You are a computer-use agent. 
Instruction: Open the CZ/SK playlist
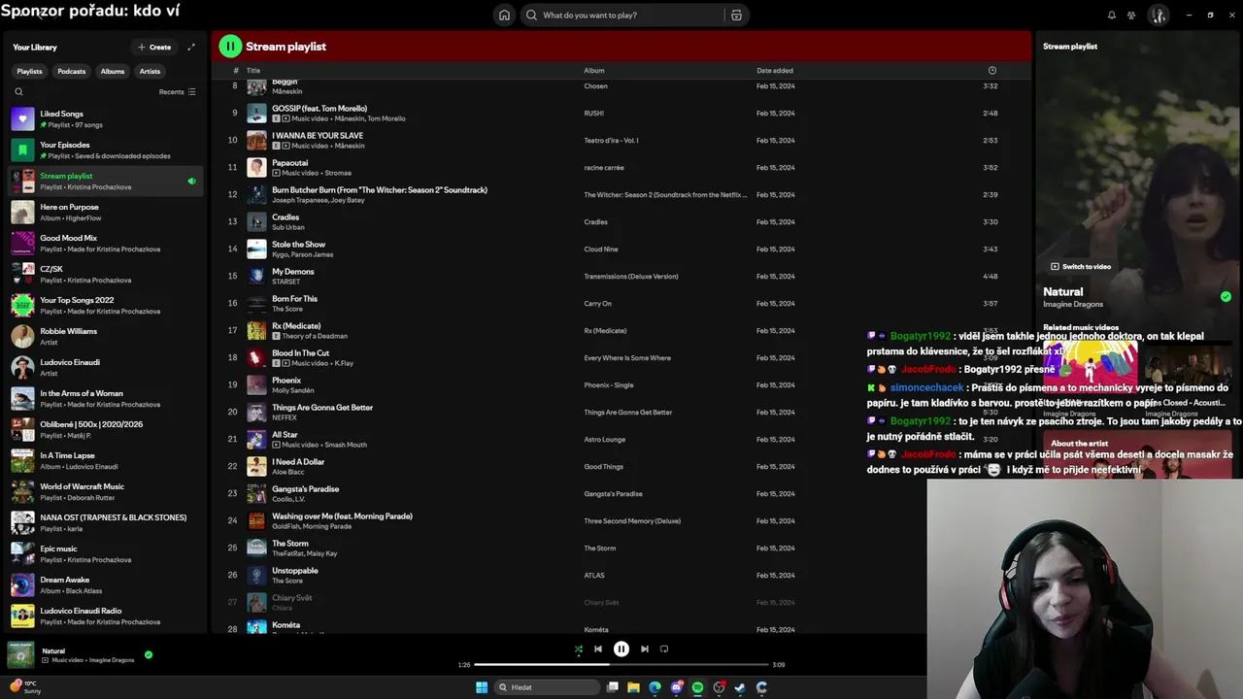pyautogui.click(x=105, y=274)
